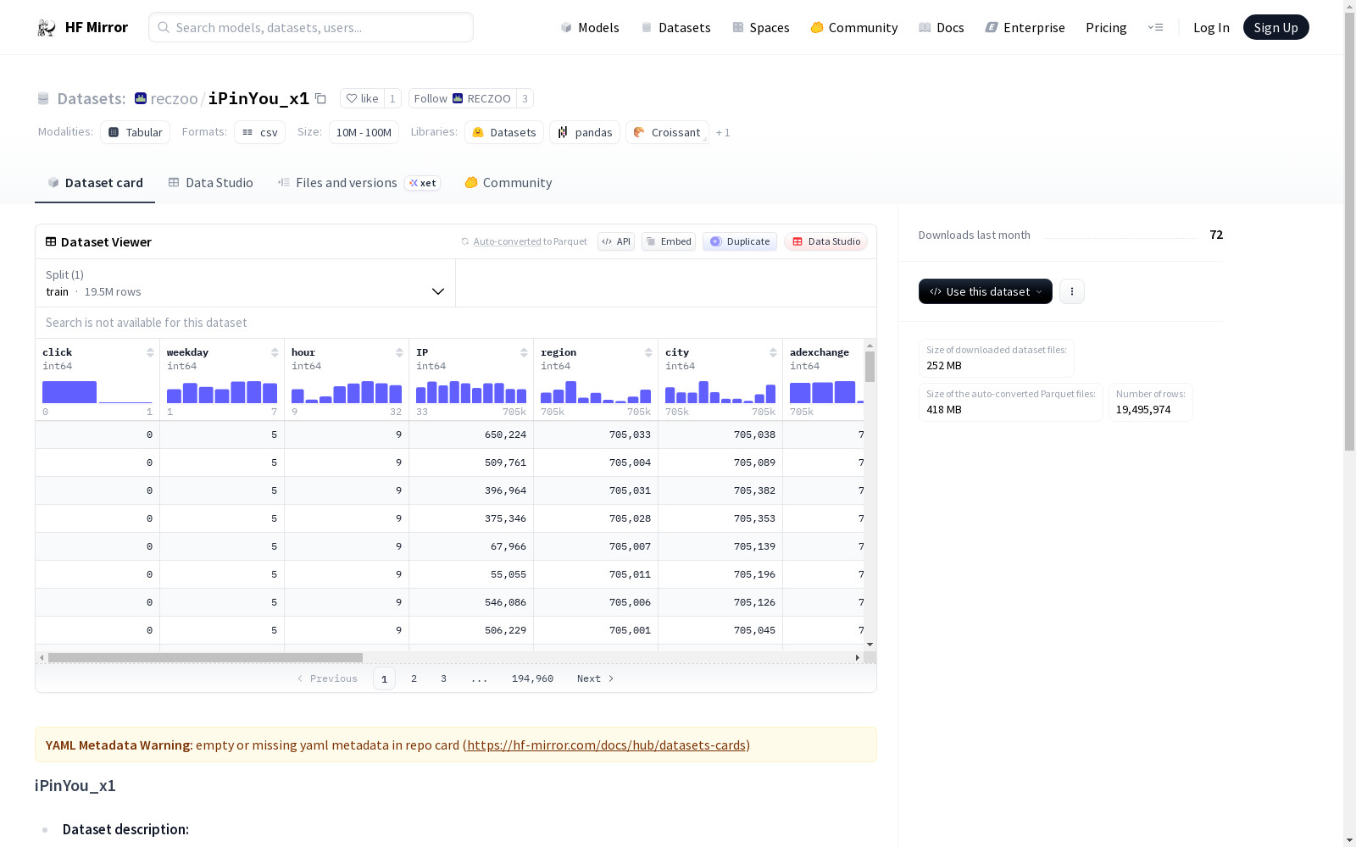Open Models in the top navigation
The height and width of the screenshot is (847, 1356).
point(590,28)
